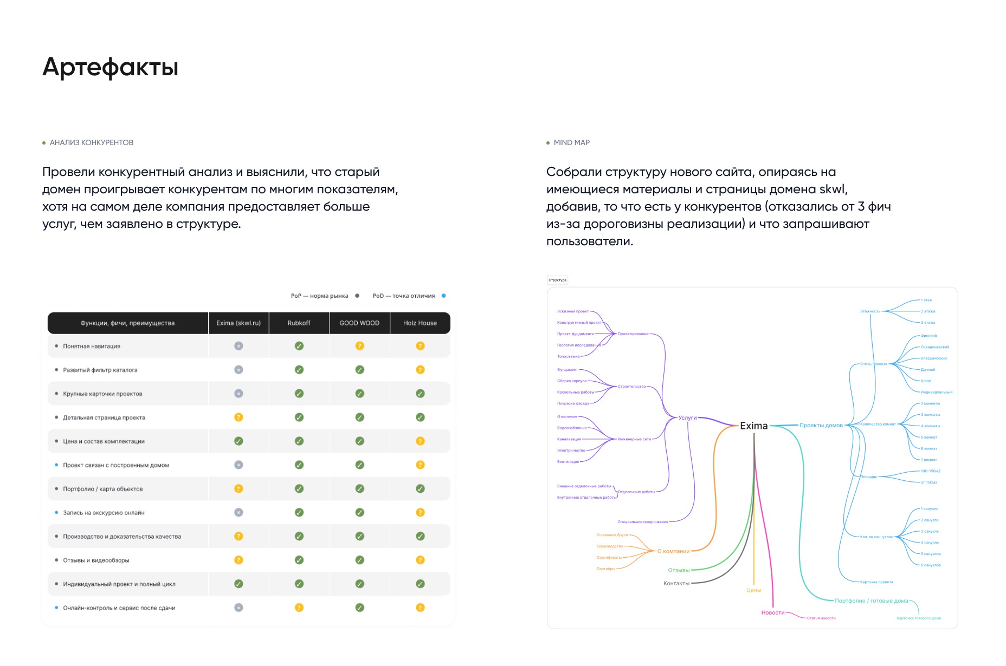Click the Строительство branch node
The image size is (1006, 666).
coord(632,387)
